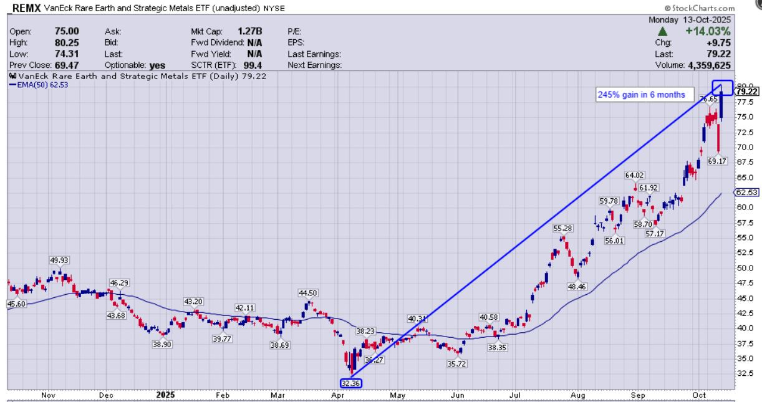This screenshot has height=402, width=762.
Task: Click the 61.92 price label
Action: 649,187
